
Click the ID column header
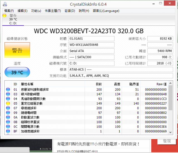(x=15, y=84)
